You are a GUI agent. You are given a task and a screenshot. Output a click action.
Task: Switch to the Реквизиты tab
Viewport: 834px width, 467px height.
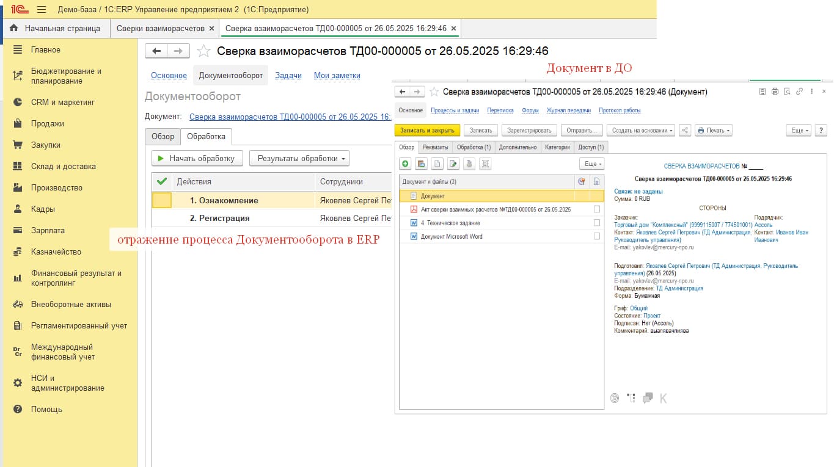click(x=436, y=147)
